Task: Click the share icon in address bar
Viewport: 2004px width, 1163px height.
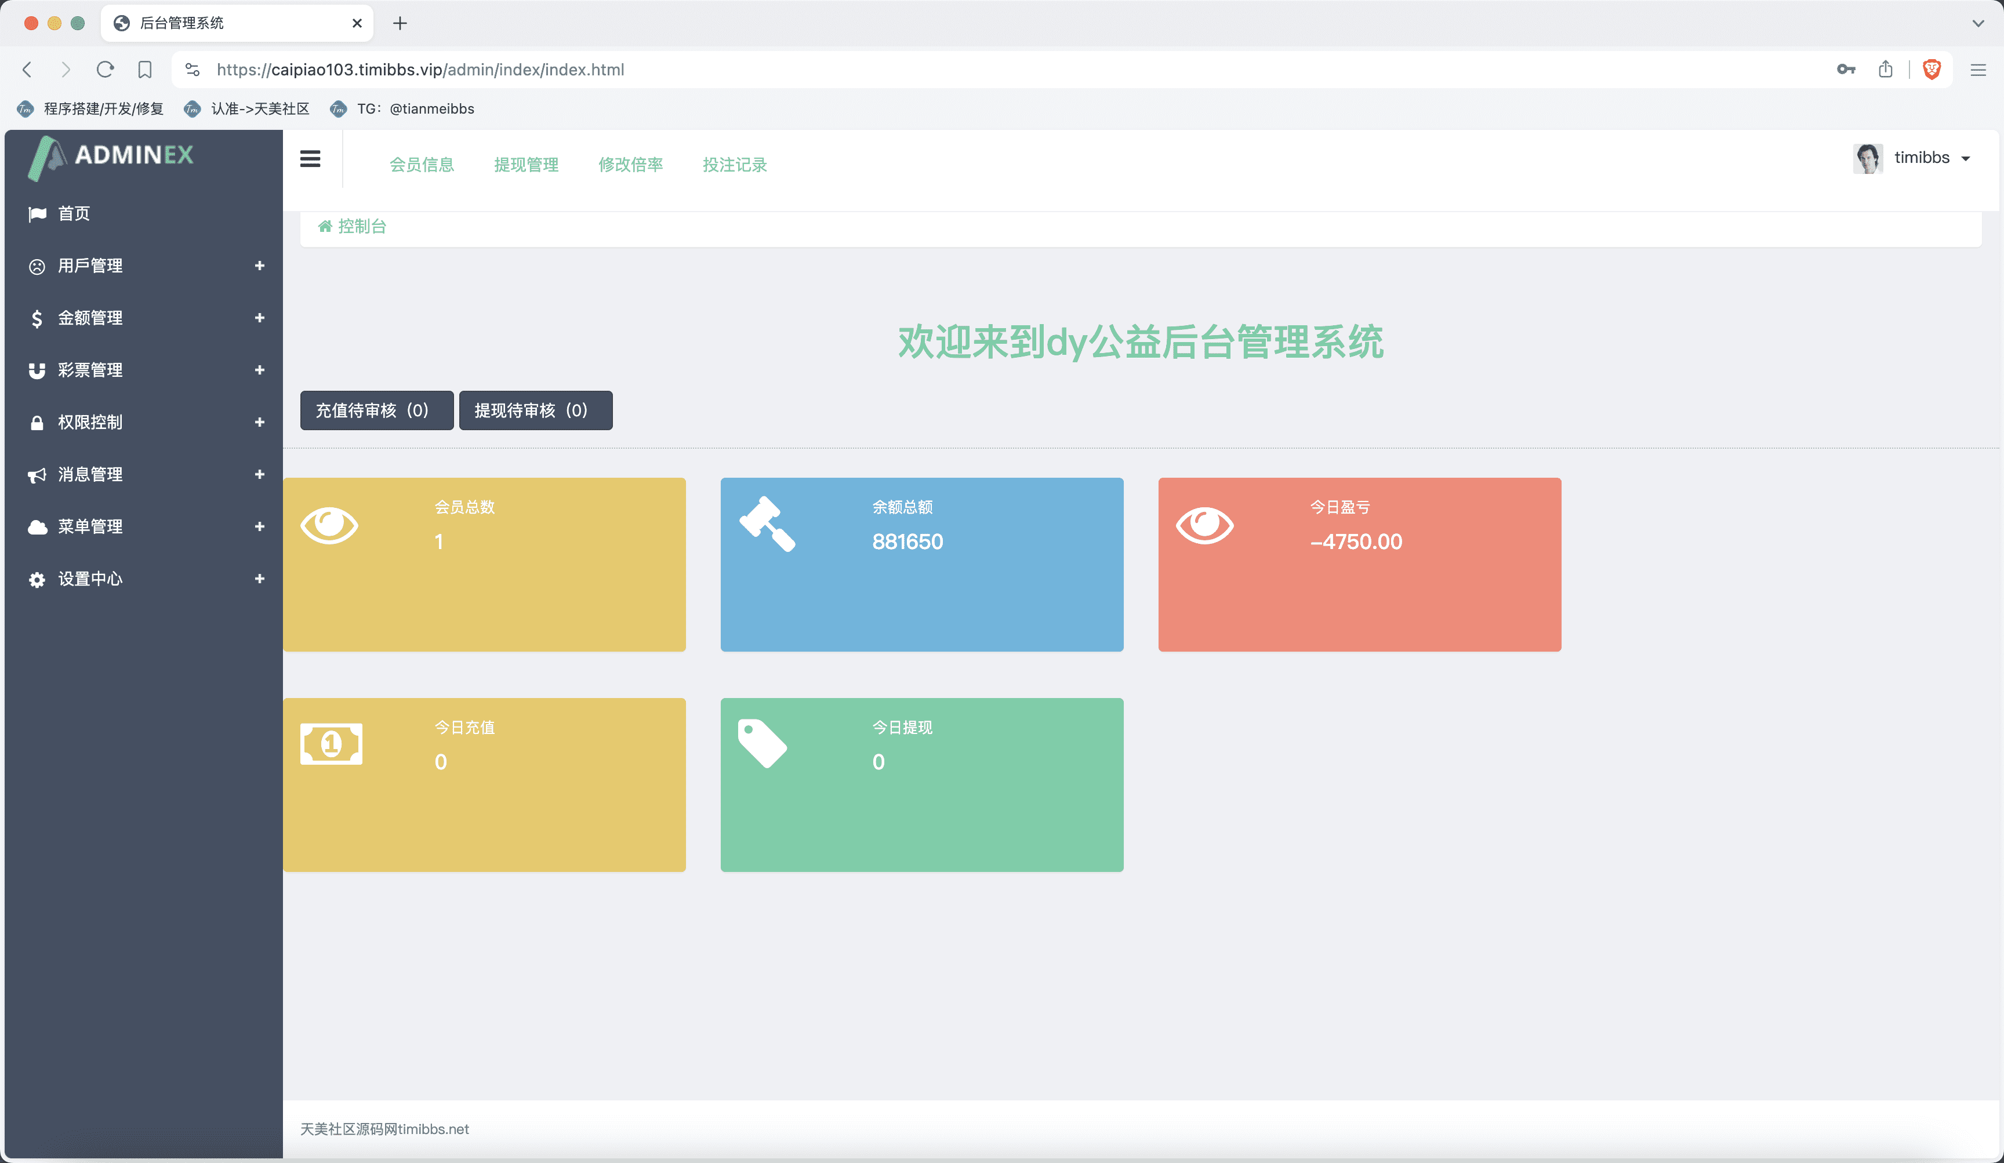Action: (x=1886, y=70)
